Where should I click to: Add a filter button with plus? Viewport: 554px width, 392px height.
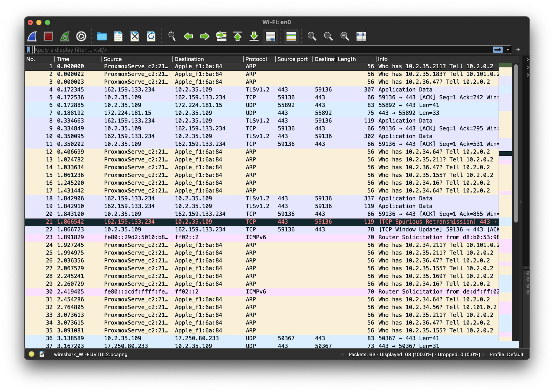(x=518, y=50)
